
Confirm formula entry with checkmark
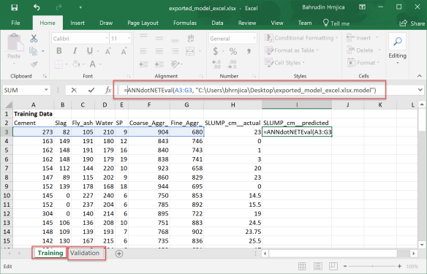point(91,90)
